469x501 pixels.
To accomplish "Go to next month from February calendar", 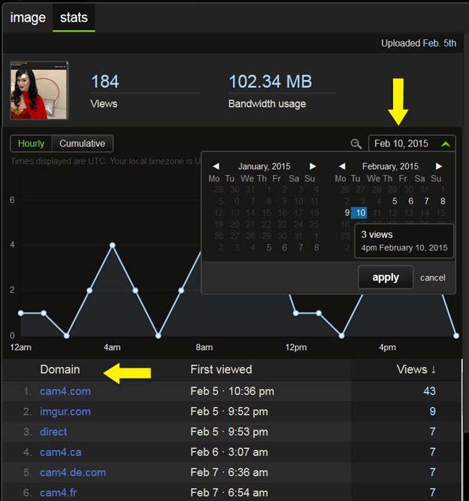I will pos(439,166).
